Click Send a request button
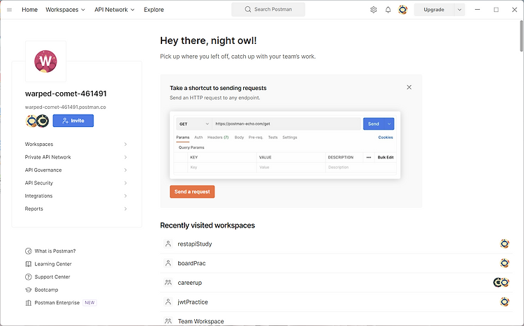This screenshot has height=326, width=524. point(192,192)
